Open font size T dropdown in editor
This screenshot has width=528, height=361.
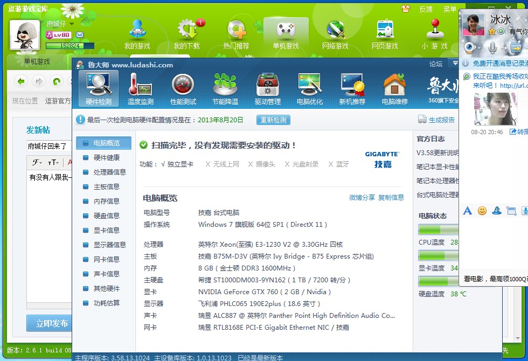click(x=53, y=162)
